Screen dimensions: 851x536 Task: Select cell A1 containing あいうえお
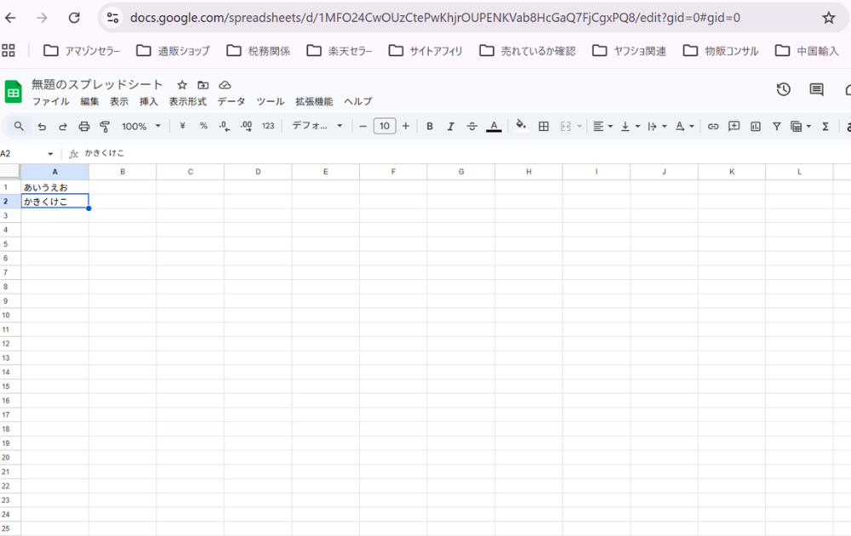(x=54, y=187)
